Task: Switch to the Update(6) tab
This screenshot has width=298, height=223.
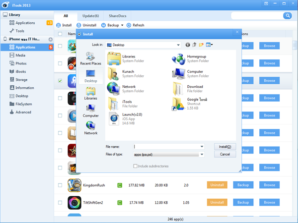Action: (91, 16)
